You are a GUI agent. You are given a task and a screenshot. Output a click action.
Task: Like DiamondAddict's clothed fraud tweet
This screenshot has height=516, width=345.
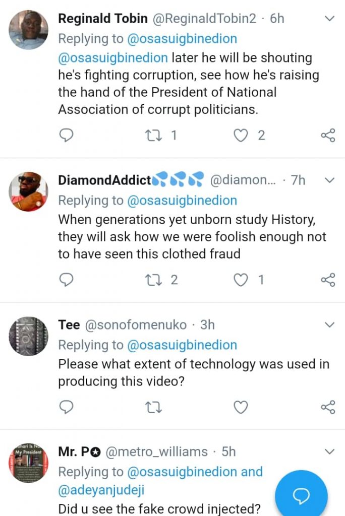pyautogui.click(x=242, y=280)
